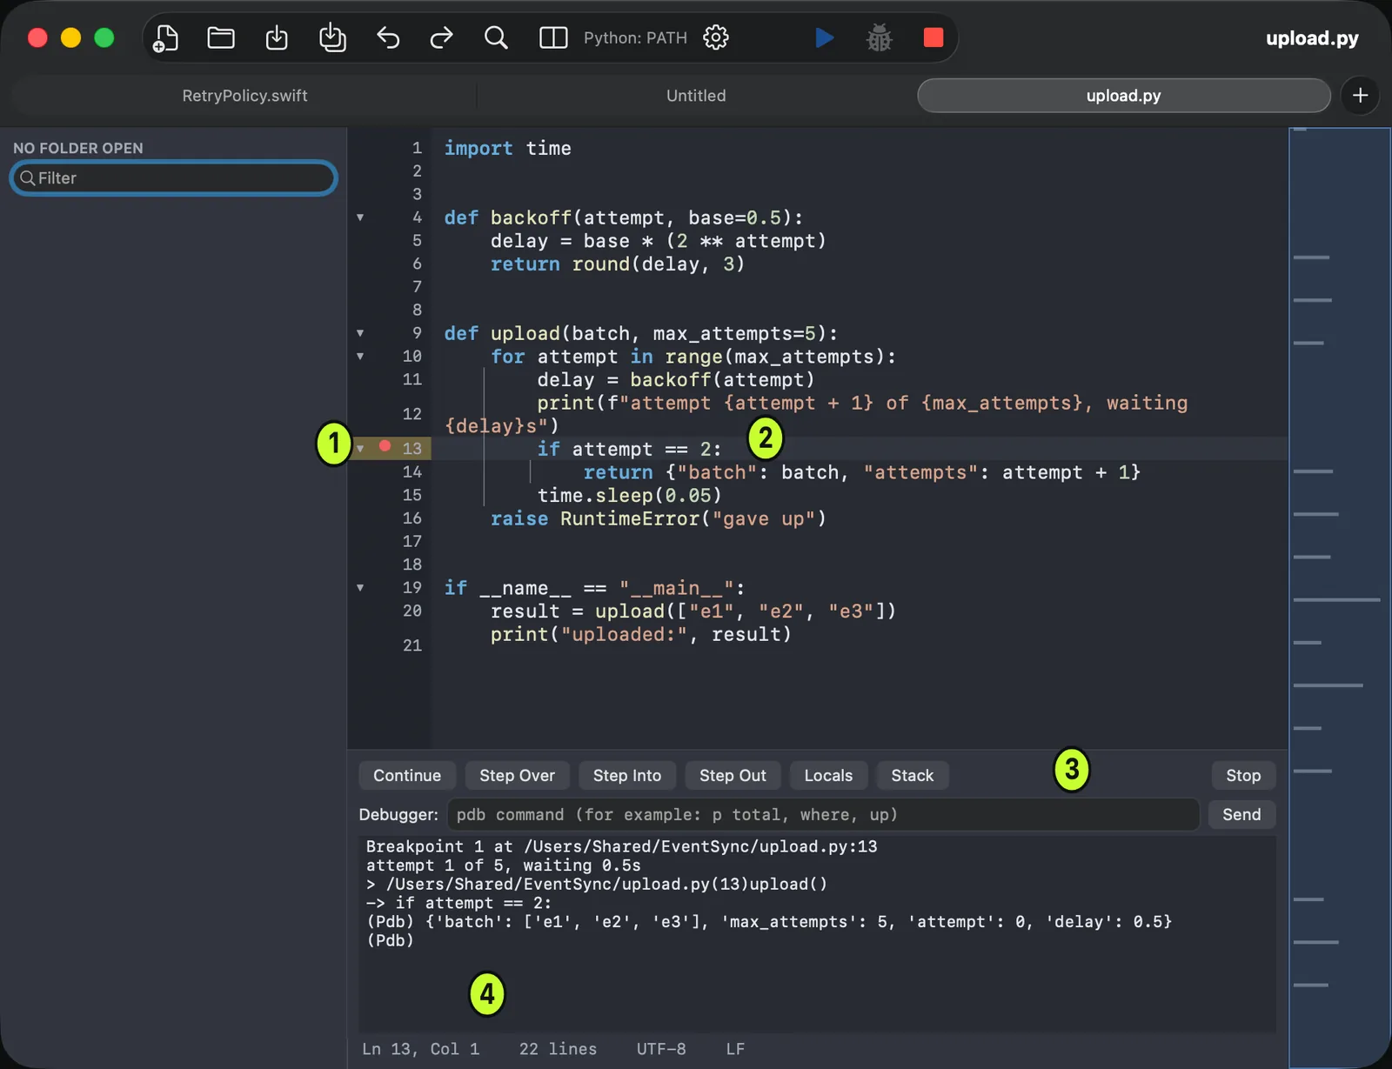Click the Filter search magnifier icon
1392x1069 pixels.
[x=28, y=178]
